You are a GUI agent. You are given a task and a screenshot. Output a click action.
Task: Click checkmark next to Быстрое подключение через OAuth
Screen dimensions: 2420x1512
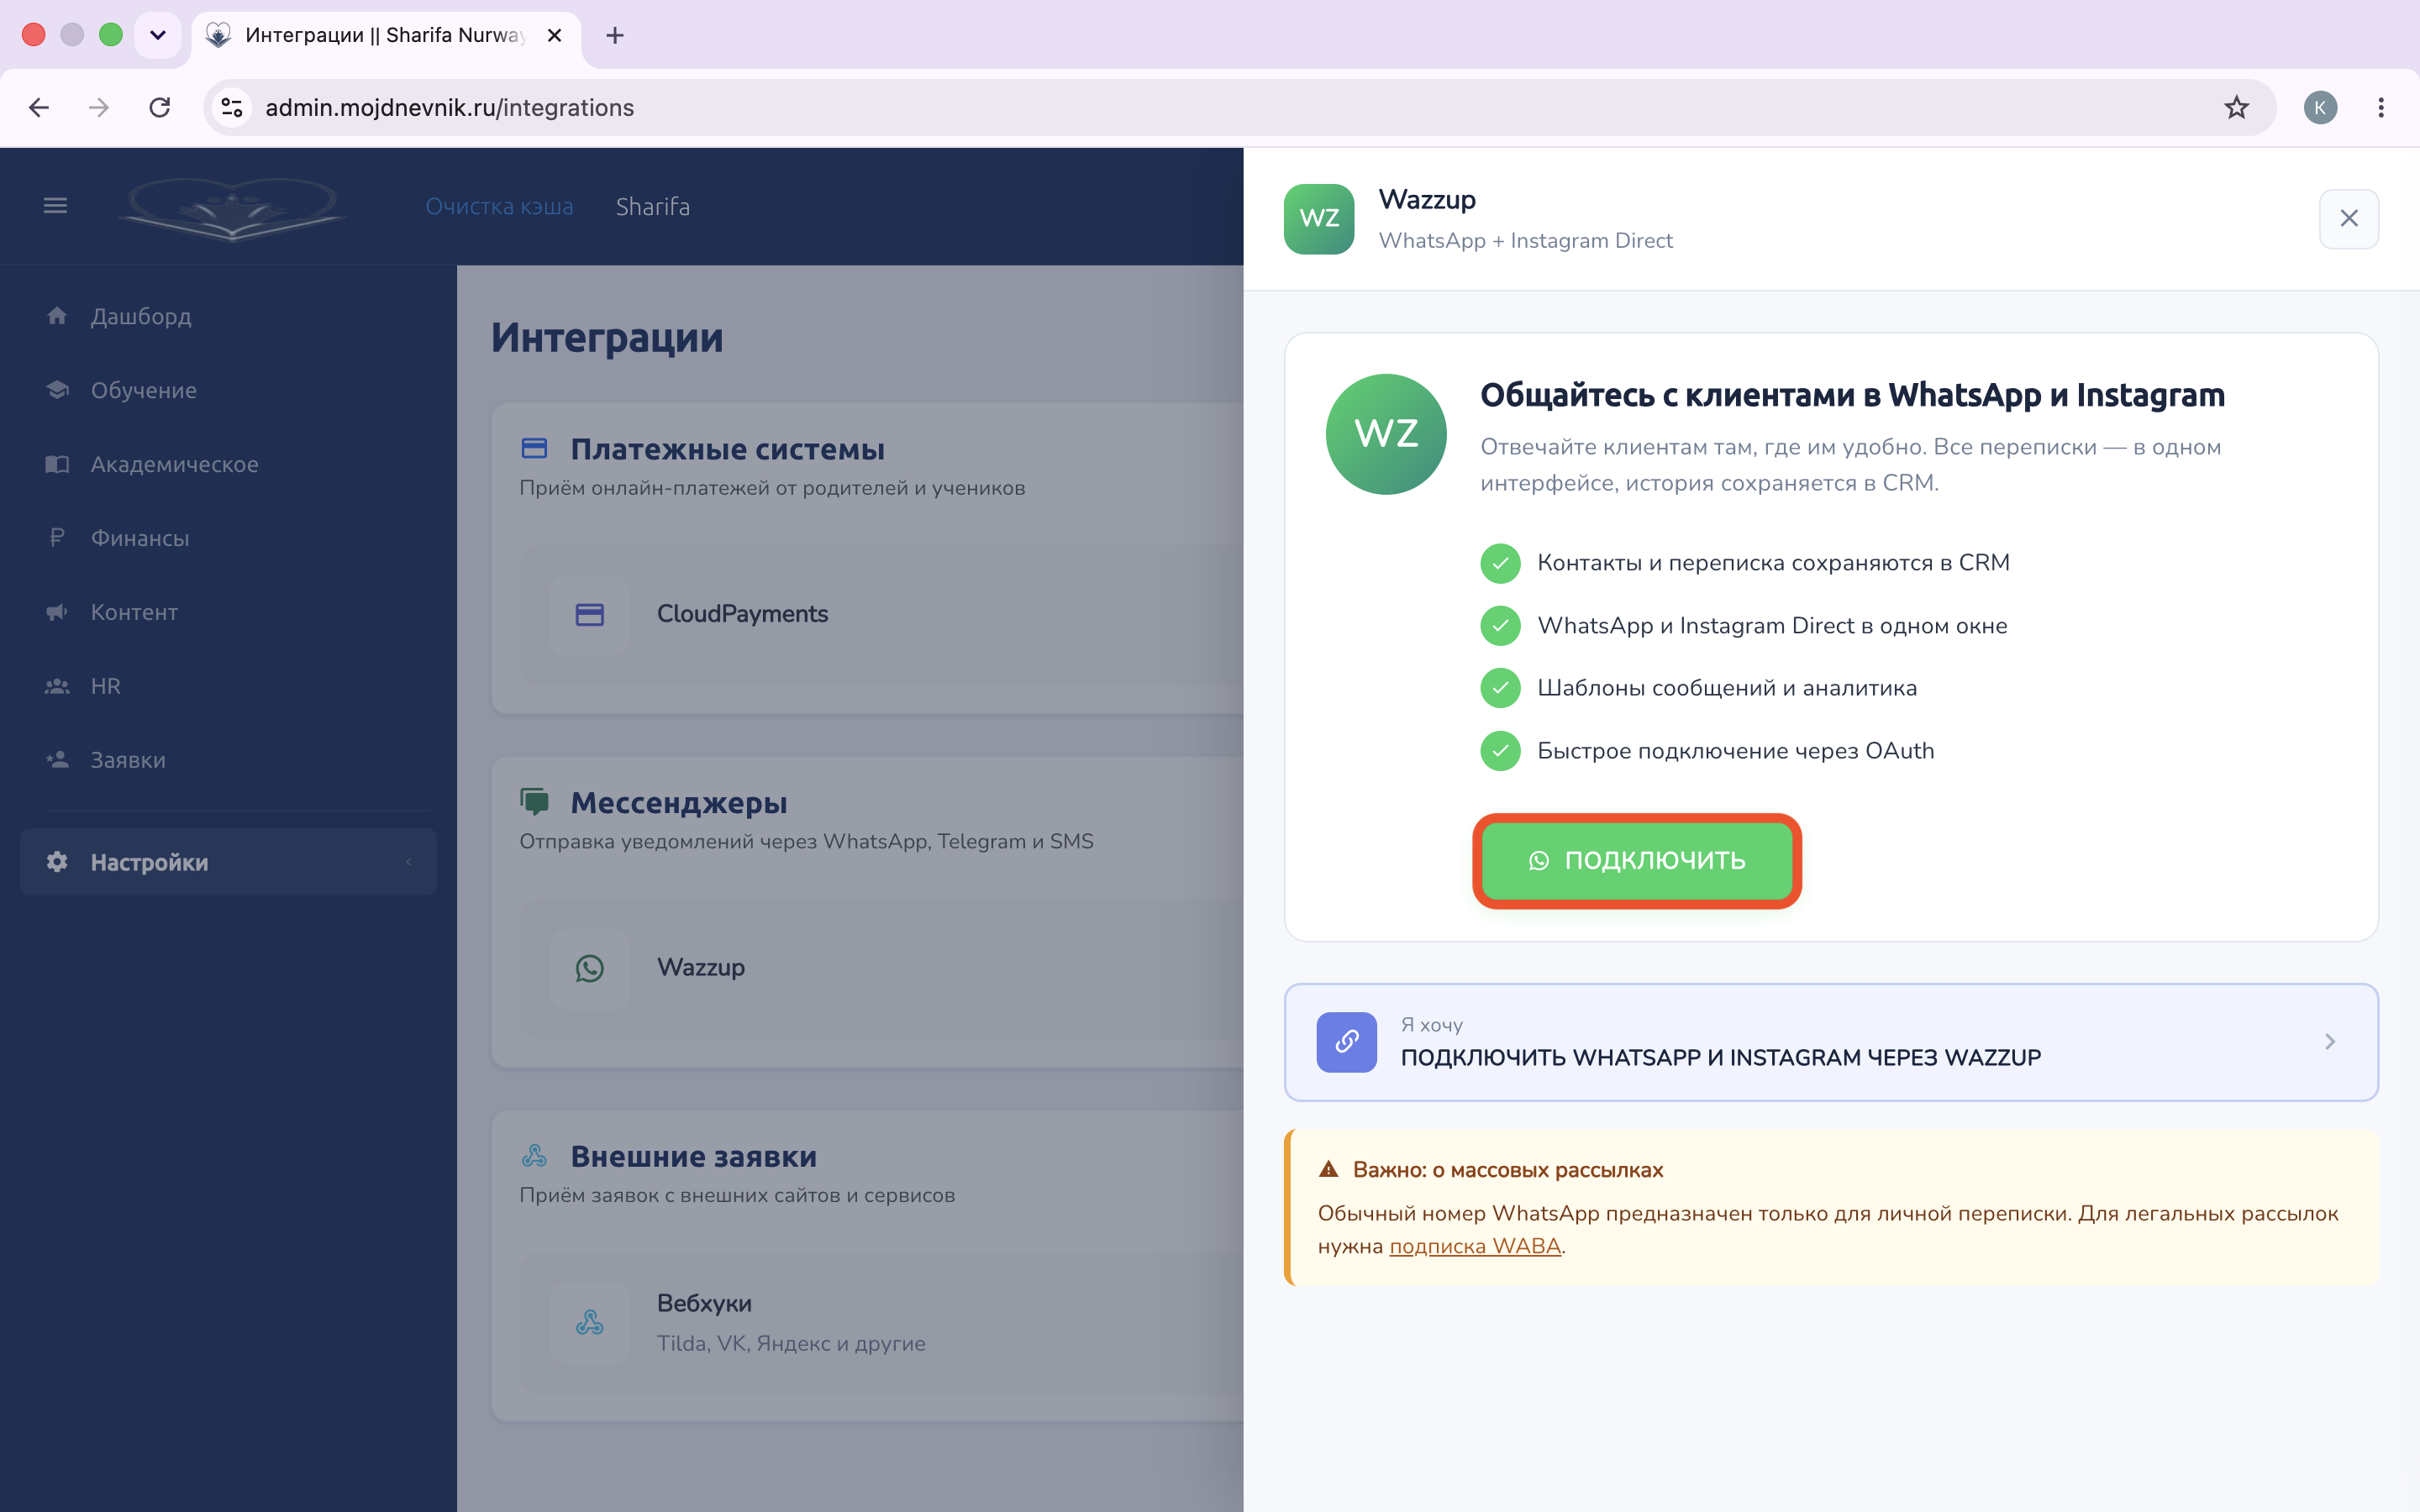click(x=1500, y=751)
